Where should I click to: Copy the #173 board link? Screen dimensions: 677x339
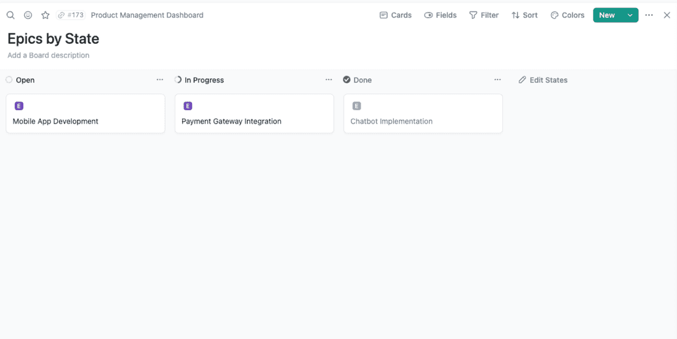click(70, 15)
